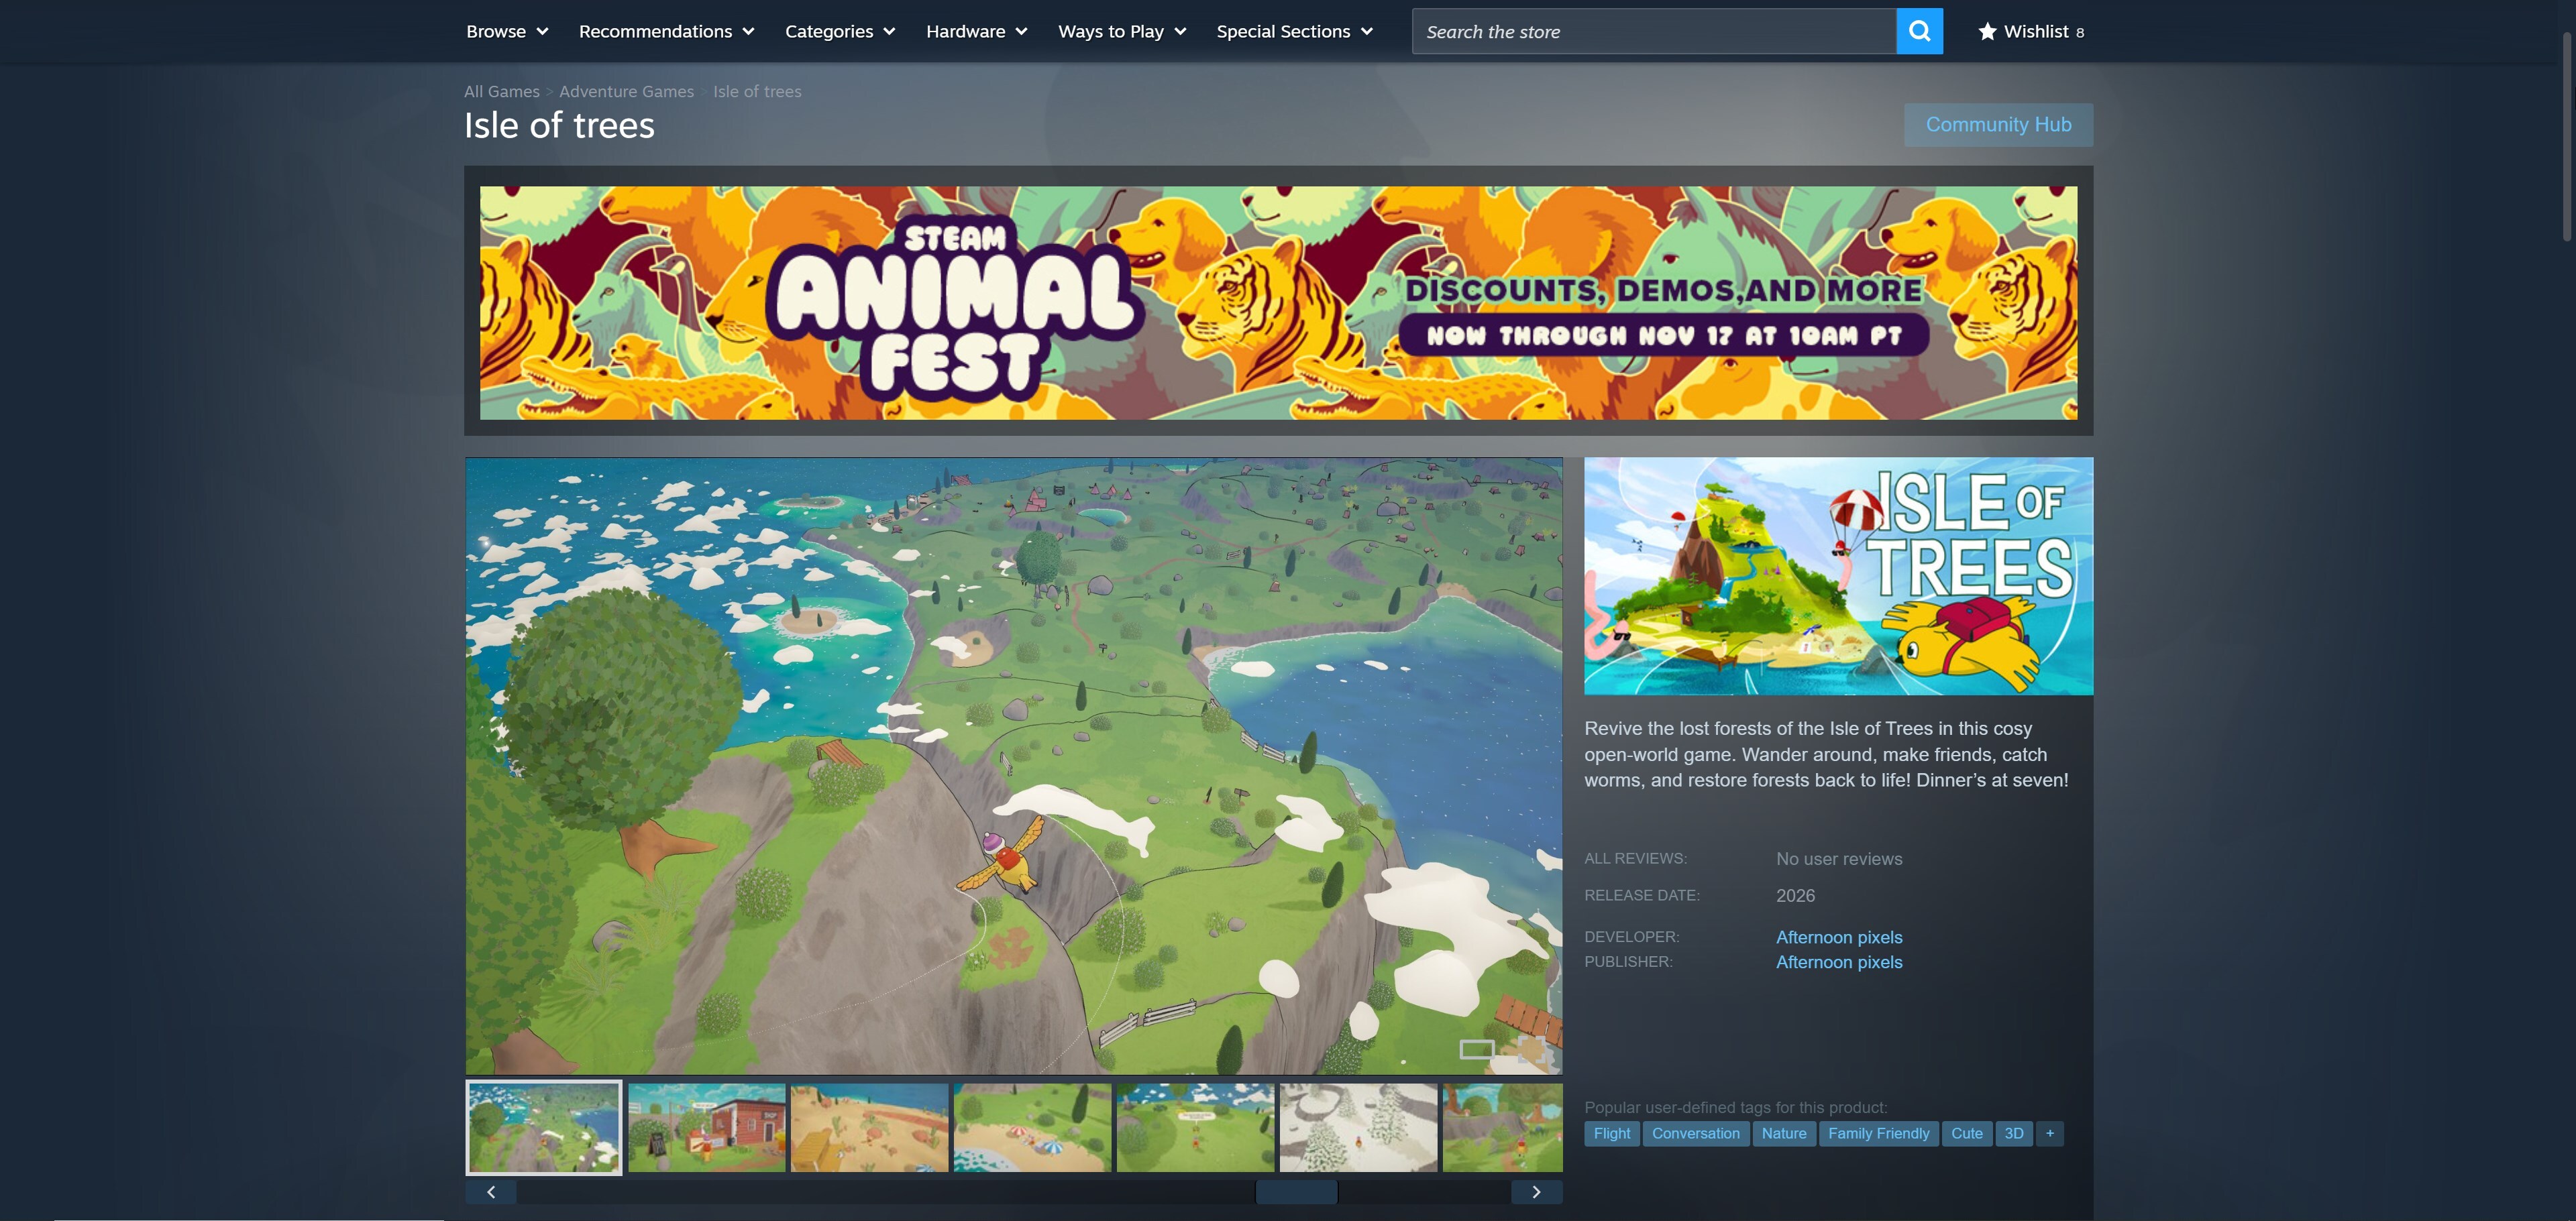Open the Hardware dropdown

977,32
